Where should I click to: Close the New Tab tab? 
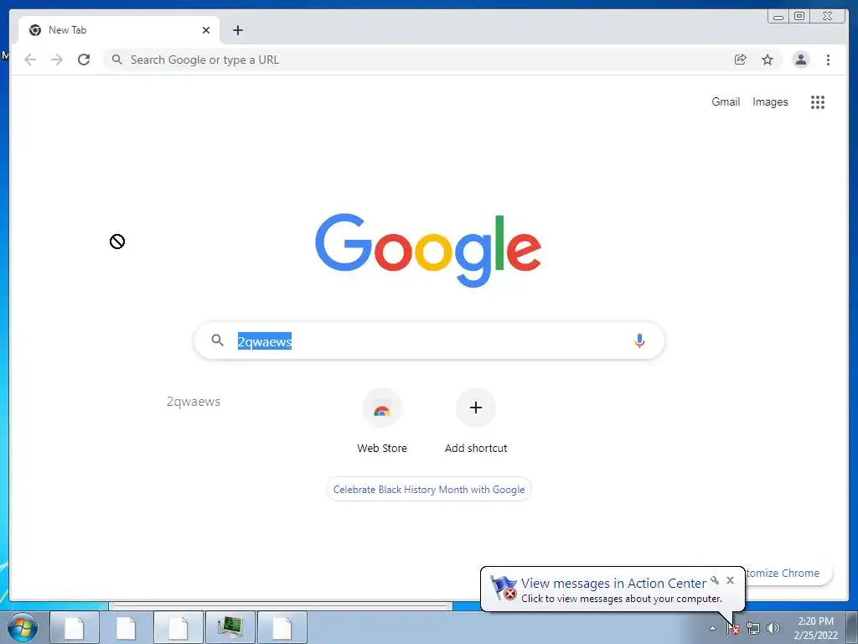click(x=206, y=30)
